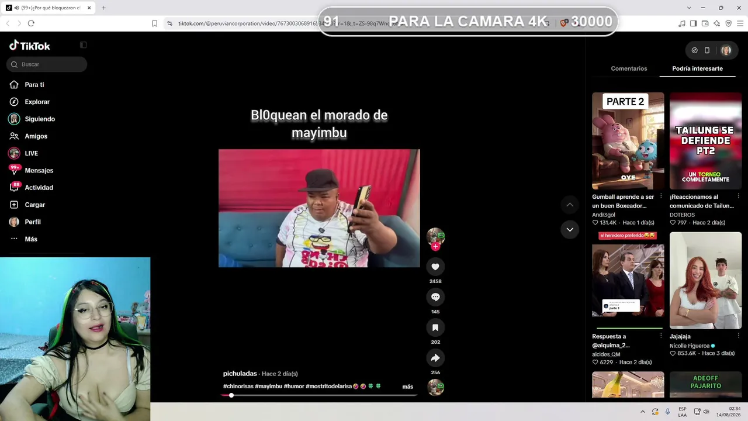748x421 pixels.
Task: Click the video progress bar
Action: click(x=319, y=395)
